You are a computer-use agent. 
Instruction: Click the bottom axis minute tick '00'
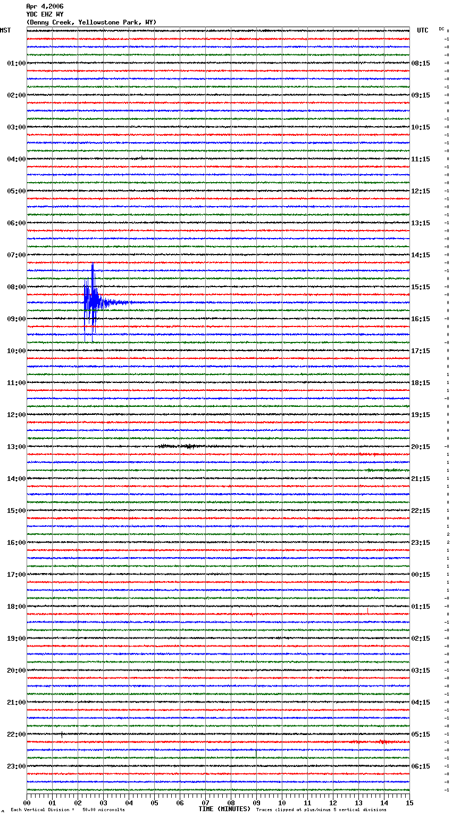tap(27, 803)
